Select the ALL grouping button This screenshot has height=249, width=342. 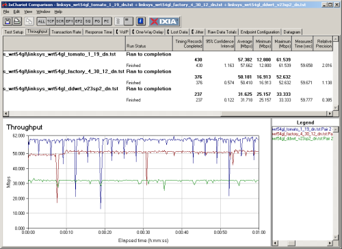pyautogui.click(x=41, y=21)
